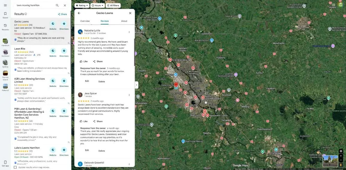Switch to the Overview tab
This screenshot has height=170, width=346.
[85, 21]
